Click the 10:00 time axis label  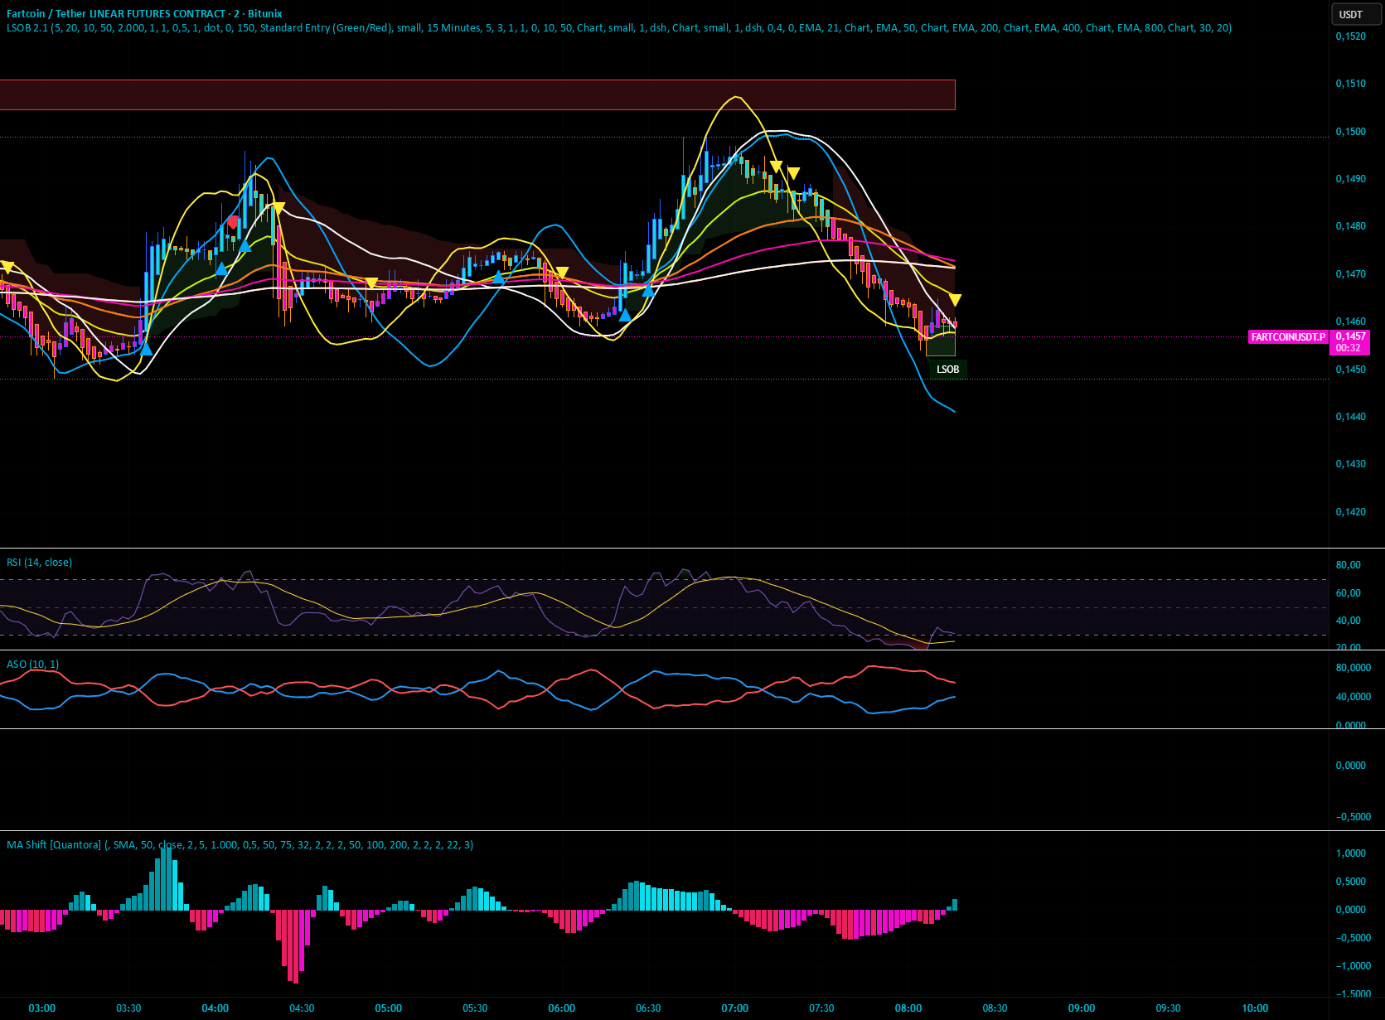pyautogui.click(x=1255, y=1008)
